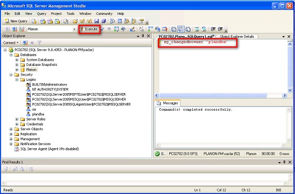Select the plandba login
295x194 pixels.
(38, 114)
